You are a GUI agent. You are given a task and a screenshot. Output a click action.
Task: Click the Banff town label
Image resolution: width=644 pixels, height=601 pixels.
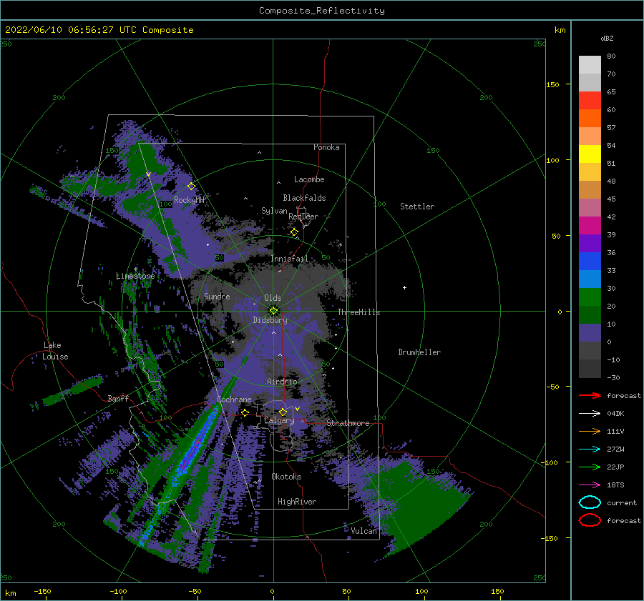click(118, 398)
